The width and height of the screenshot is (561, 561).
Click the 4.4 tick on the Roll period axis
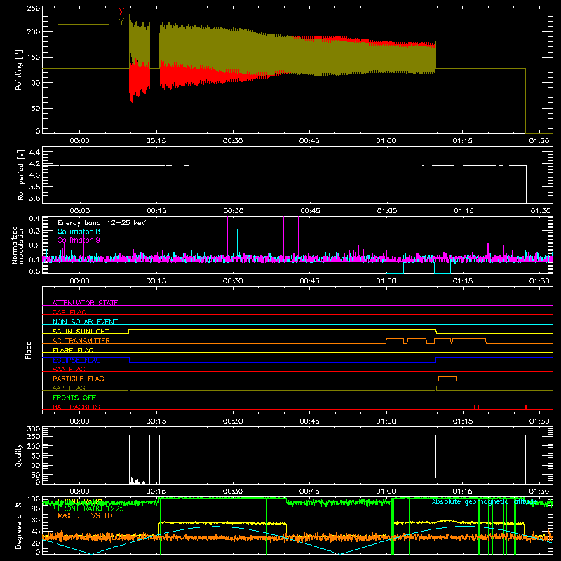click(x=34, y=152)
